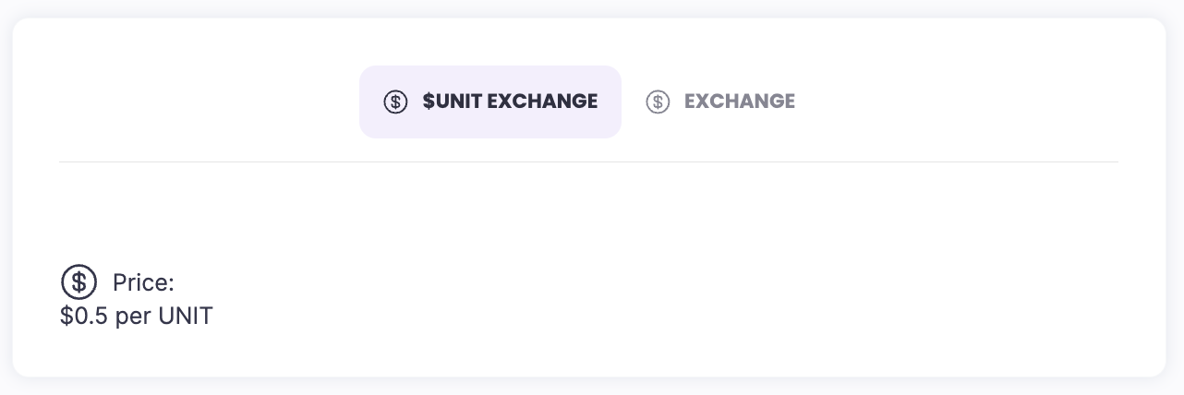Click the $0.5 per UNIT price text
Image resolution: width=1184 pixels, height=395 pixels.
136,317
